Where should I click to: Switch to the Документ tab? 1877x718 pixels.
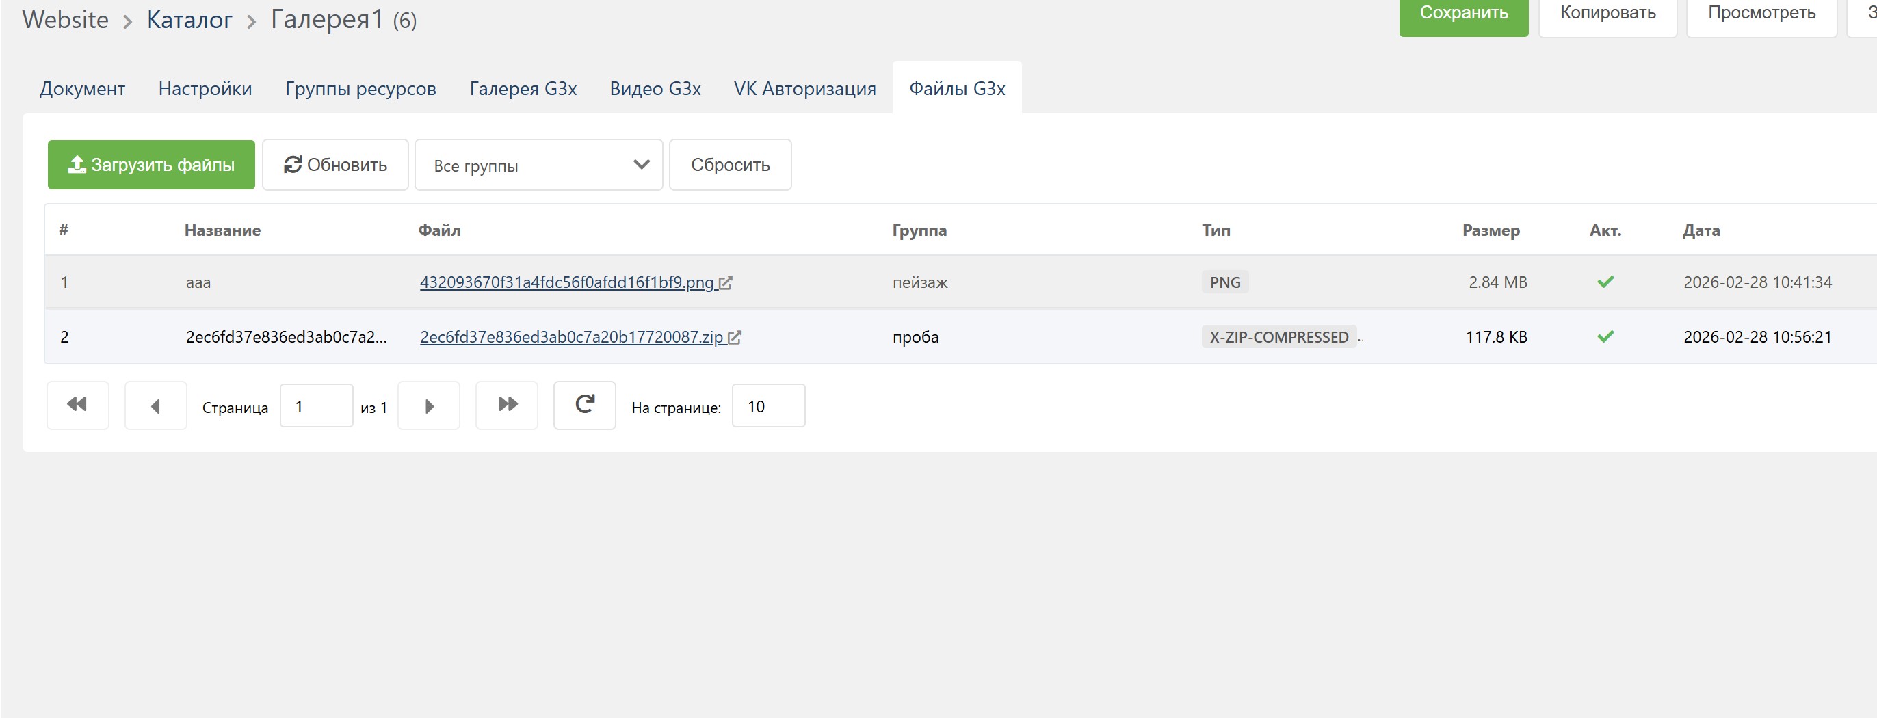pos(82,89)
